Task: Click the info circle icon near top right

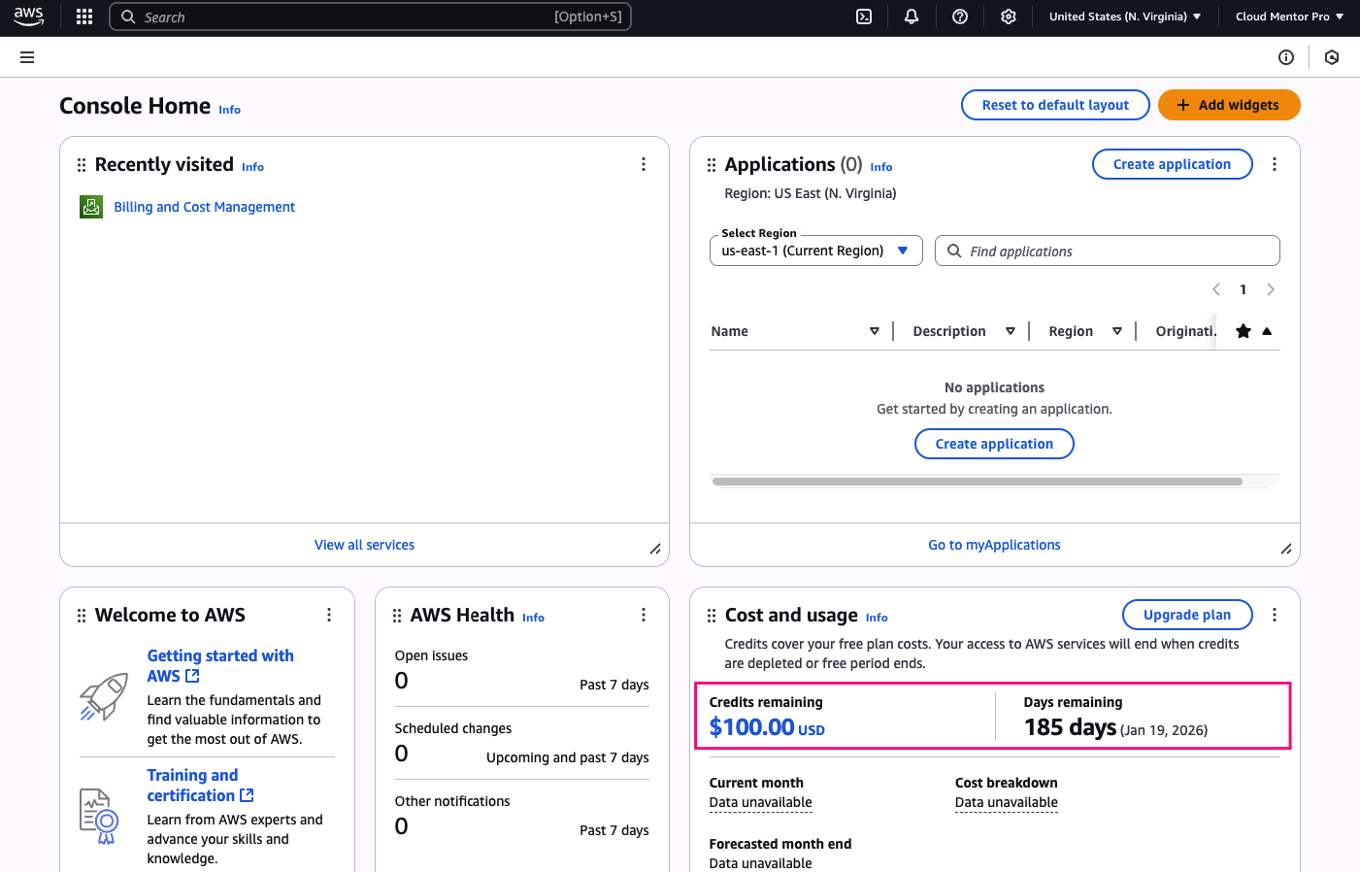Action: pyautogui.click(x=1286, y=57)
